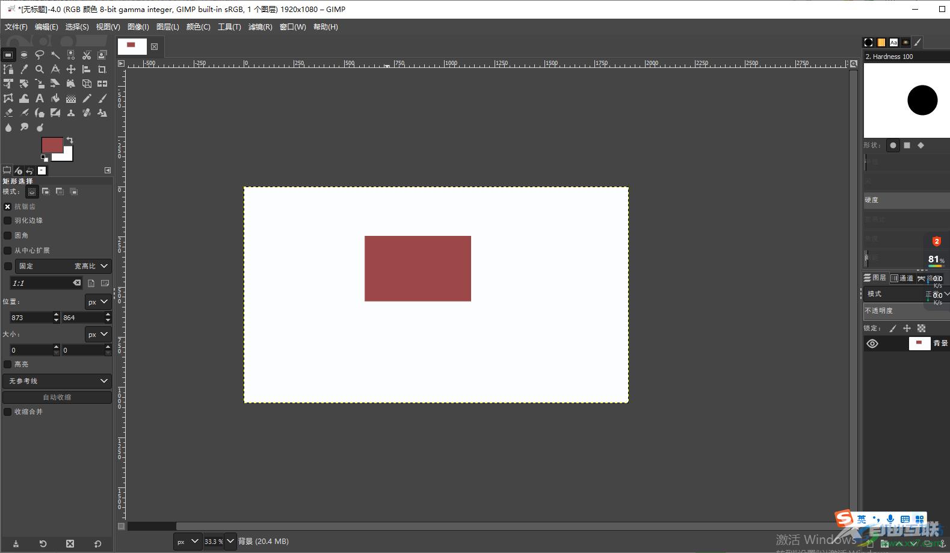
Task: Open the layer 模式 mode dropdown
Action: pos(907,294)
